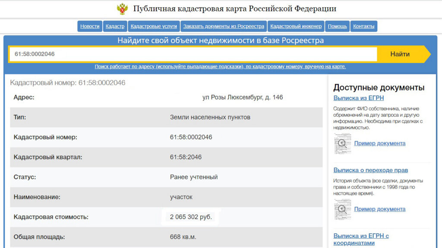Click the quarter value 61:58:2046
Image resolution: width=442 pixels, height=248 pixels.
point(186,157)
